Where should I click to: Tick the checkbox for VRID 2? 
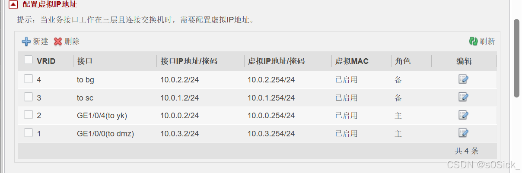[x=28, y=115]
